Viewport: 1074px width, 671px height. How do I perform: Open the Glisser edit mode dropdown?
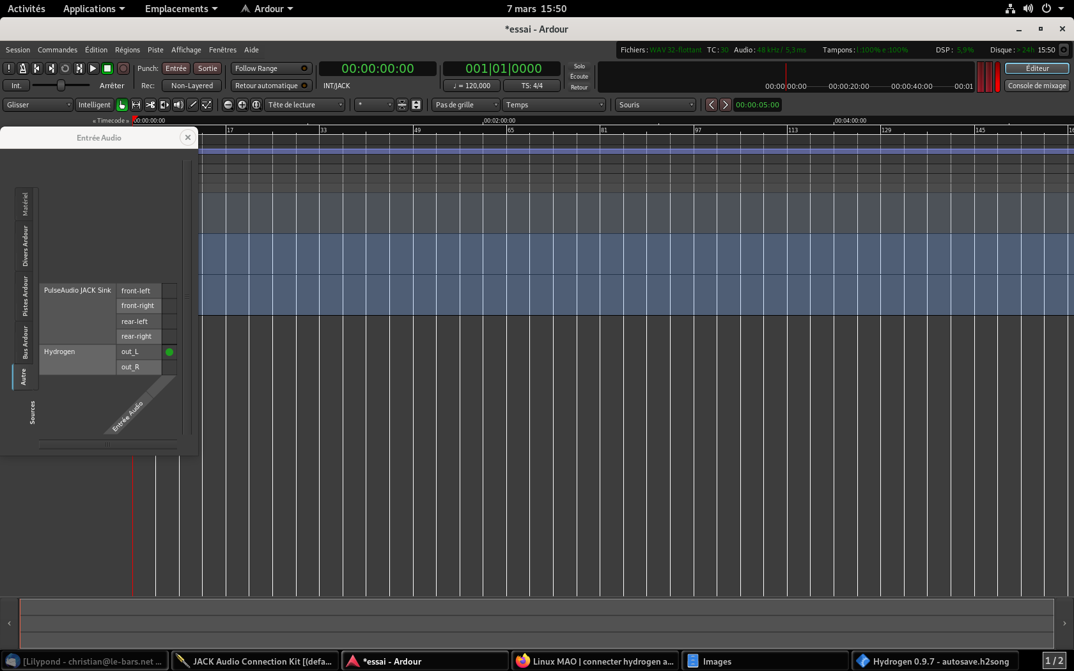tap(38, 105)
